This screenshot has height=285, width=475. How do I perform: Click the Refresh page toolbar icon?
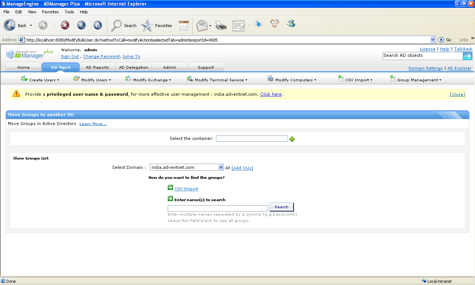click(81, 25)
